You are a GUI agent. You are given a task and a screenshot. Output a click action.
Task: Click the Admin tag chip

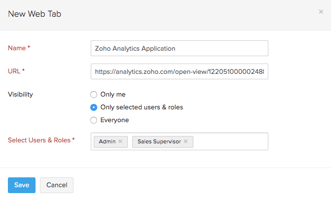point(107,141)
